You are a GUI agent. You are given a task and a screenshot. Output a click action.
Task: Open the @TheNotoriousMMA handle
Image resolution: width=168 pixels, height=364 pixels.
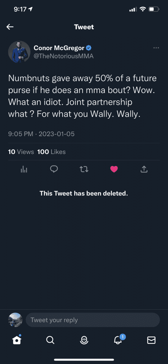coord(64,56)
